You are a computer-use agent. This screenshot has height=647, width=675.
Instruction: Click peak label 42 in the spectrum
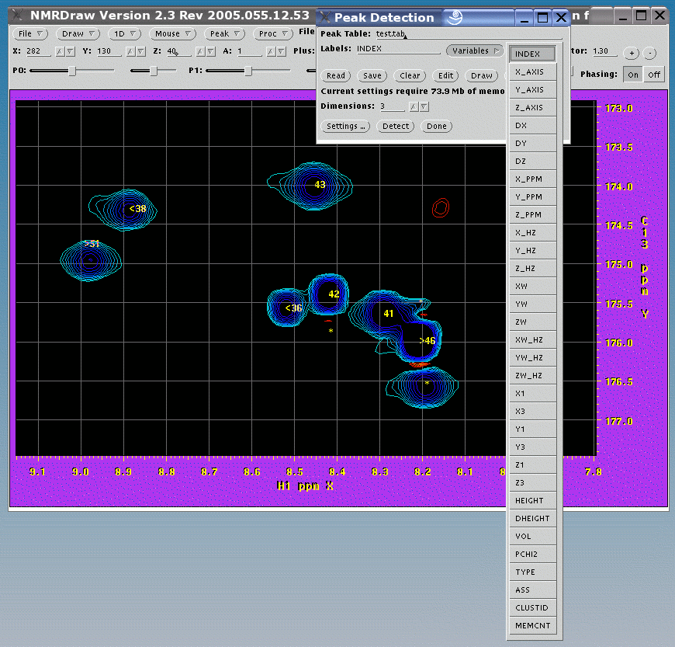(334, 294)
